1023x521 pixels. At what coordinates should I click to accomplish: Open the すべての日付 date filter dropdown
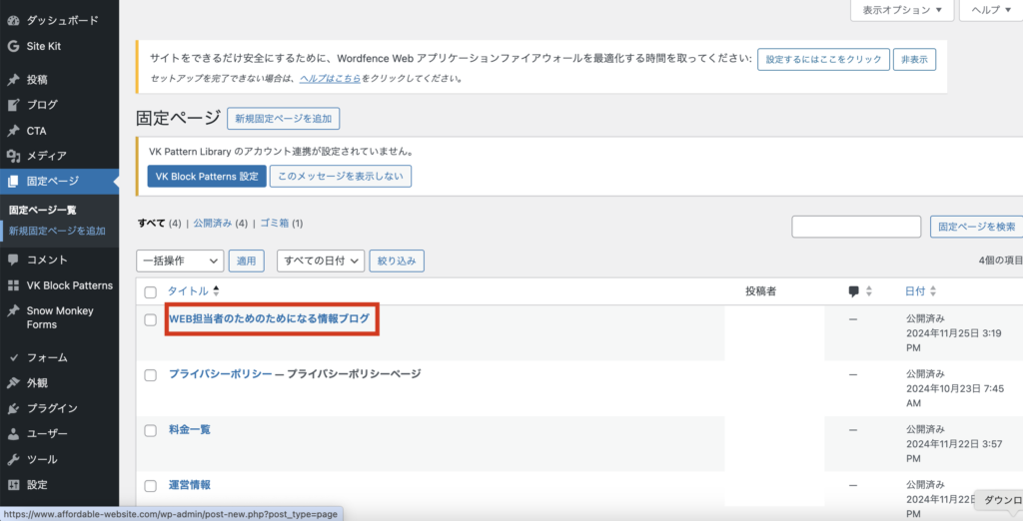[320, 260]
